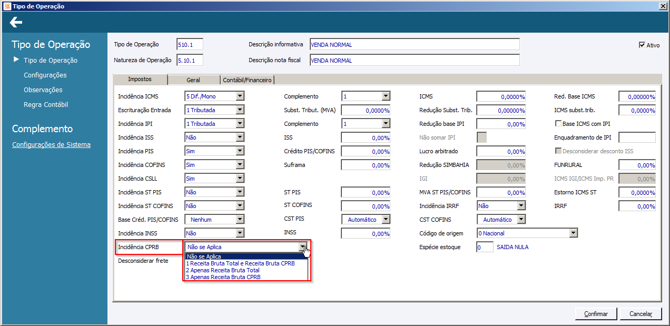Go to Regra Contábil in sidebar
This screenshot has width=670, height=326.
46,105
